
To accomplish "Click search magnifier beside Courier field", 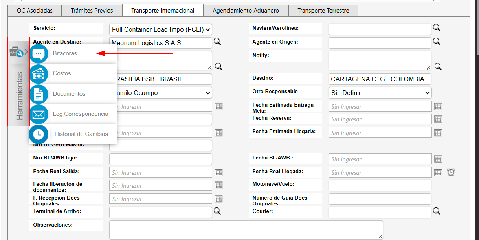I will tap(437, 211).
